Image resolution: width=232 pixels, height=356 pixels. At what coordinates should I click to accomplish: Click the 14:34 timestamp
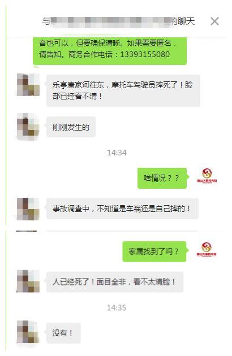pos(117,153)
